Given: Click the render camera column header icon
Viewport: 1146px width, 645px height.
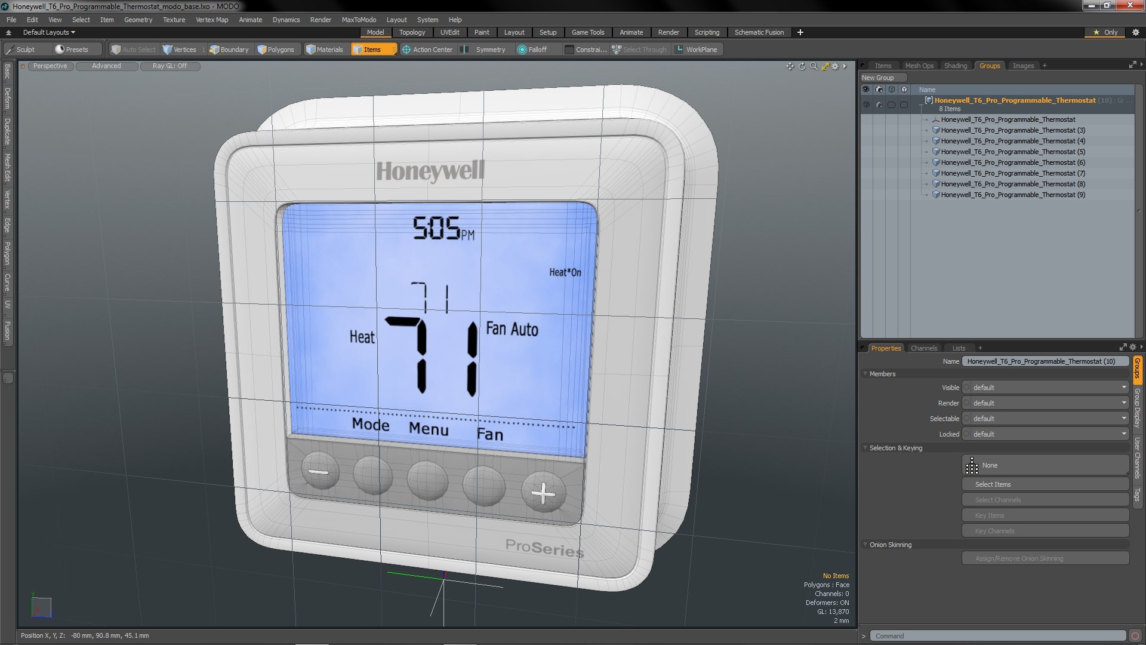Looking at the screenshot, I should pyautogui.click(x=879, y=90).
